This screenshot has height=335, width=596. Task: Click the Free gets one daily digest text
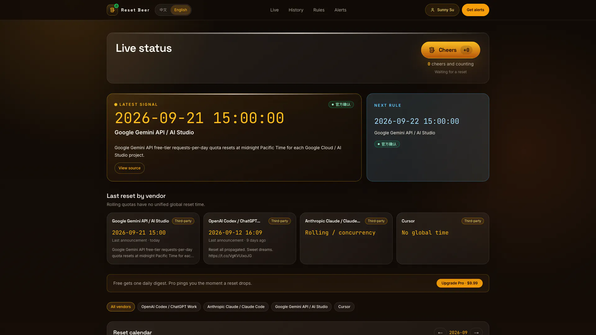(x=183, y=283)
